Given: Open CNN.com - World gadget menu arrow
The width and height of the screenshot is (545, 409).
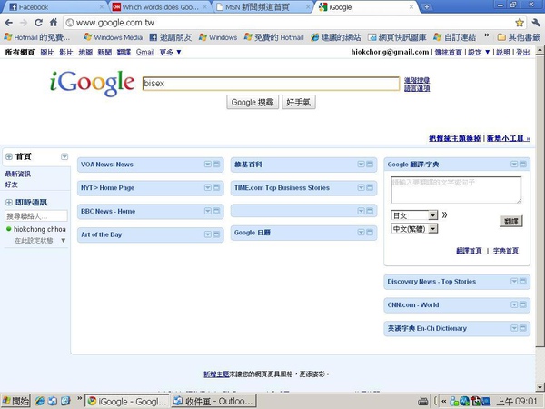Looking at the screenshot, I should coord(514,304).
